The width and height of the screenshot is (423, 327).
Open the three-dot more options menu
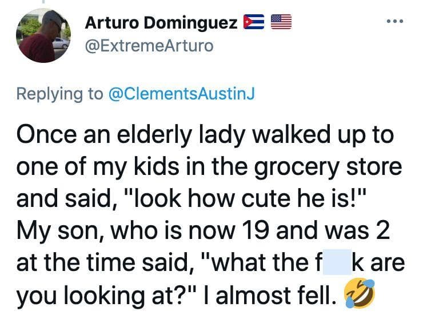pyautogui.click(x=394, y=21)
